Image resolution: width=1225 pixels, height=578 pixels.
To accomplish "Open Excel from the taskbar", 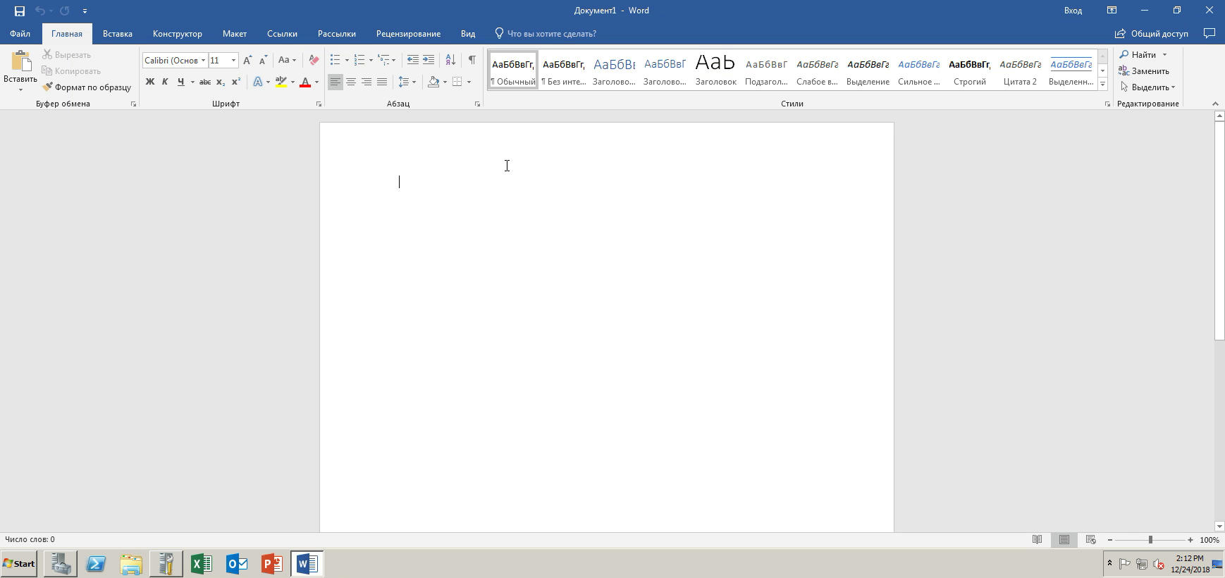I will (x=202, y=563).
